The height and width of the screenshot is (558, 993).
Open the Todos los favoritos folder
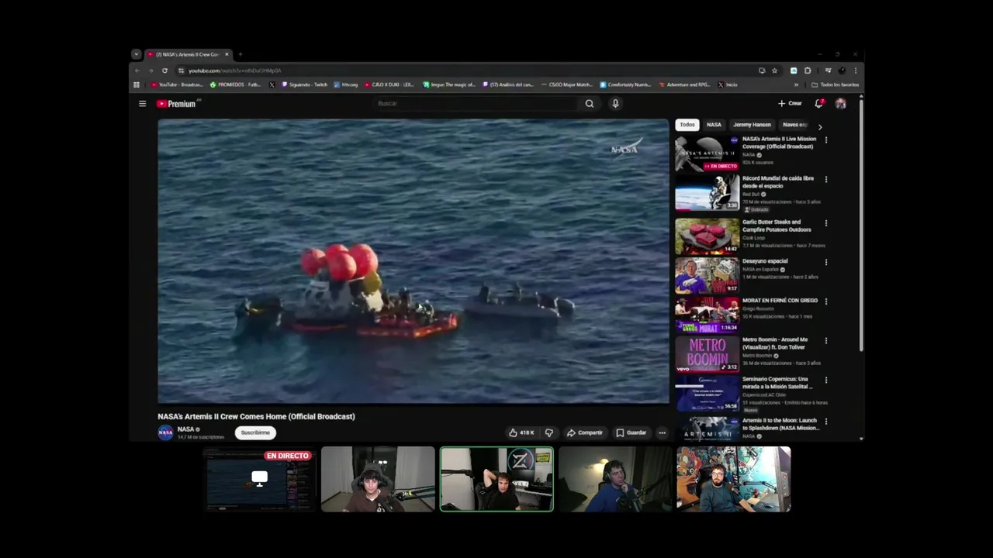point(836,84)
